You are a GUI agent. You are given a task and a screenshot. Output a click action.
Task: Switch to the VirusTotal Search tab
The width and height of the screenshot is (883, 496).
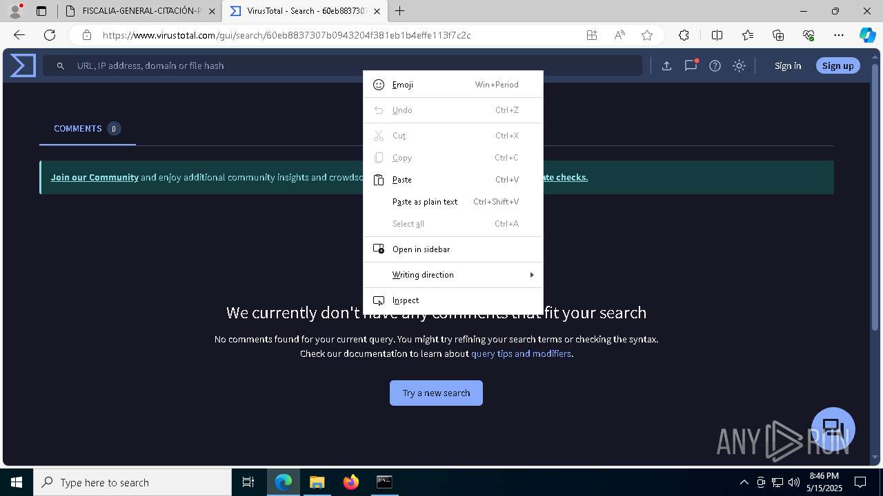click(x=305, y=11)
